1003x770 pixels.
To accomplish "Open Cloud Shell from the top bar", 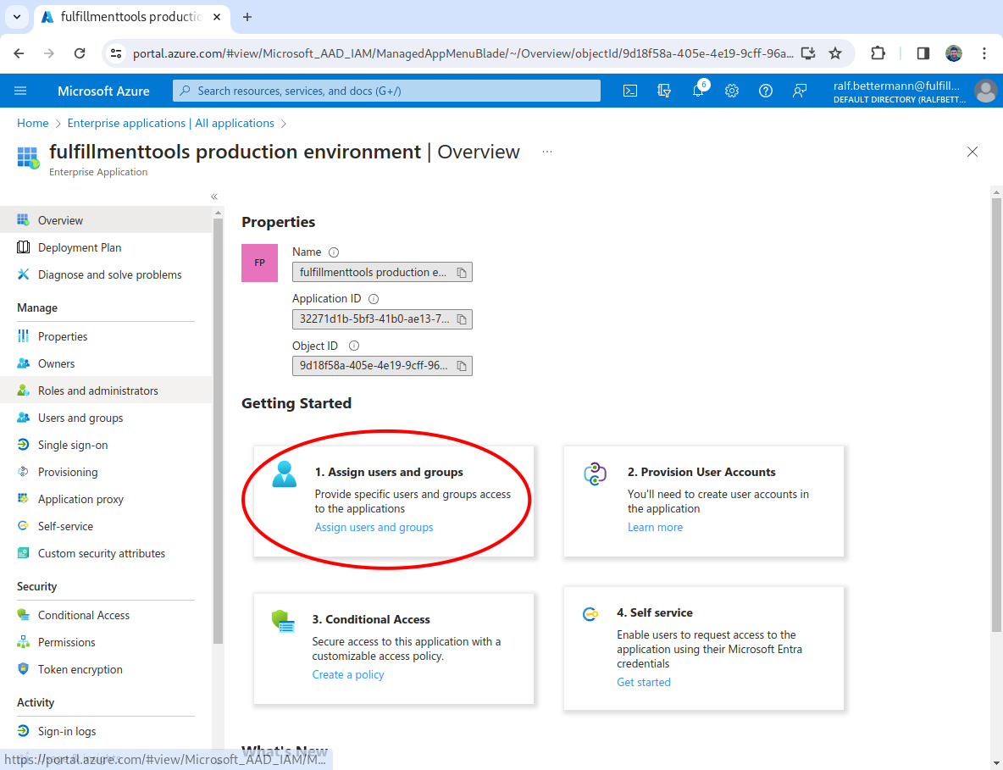I will (x=630, y=91).
